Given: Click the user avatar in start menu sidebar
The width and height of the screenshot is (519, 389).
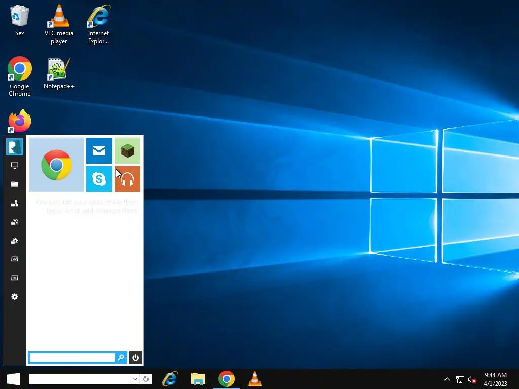Looking at the screenshot, I should pos(15,146).
